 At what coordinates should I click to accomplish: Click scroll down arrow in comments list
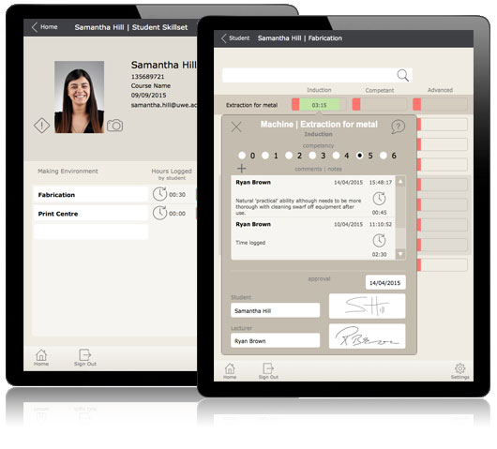[x=400, y=254]
